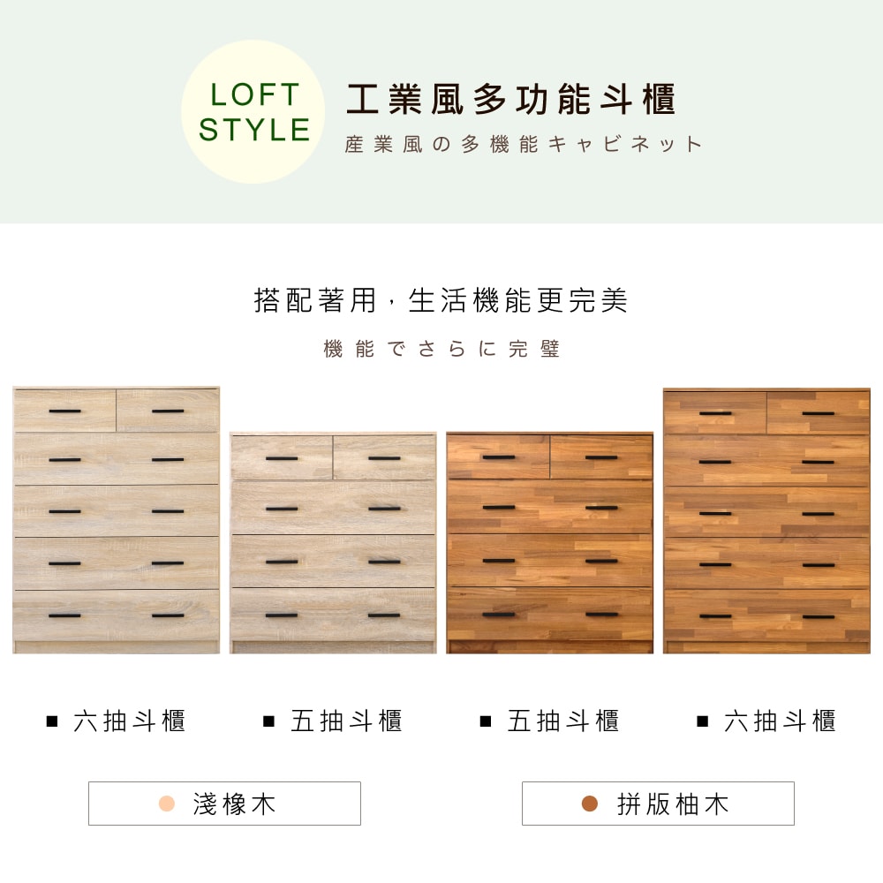The width and height of the screenshot is (883, 883).
Task: Click the 五抽斗櫃 label under teak chest
Action: 563,721
